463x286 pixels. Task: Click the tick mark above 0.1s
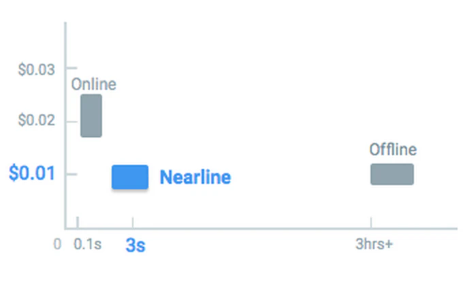coord(78,223)
